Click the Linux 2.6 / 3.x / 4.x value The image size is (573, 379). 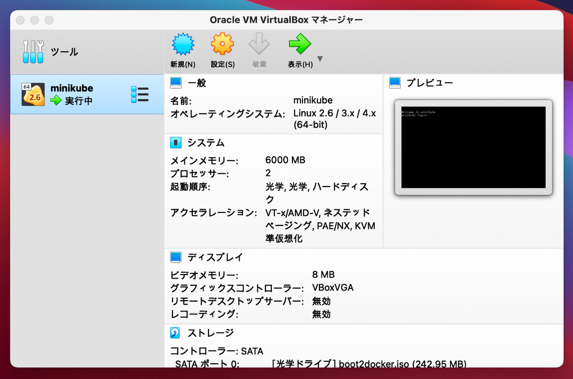pyautogui.click(x=334, y=119)
